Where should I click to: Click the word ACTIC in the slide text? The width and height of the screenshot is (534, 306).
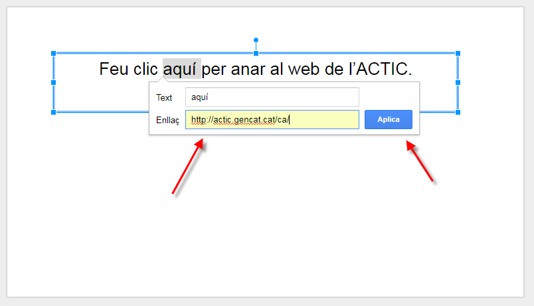click(381, 69)
